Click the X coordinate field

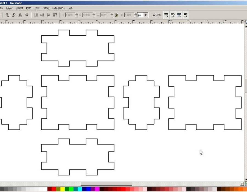coord(70,15)
